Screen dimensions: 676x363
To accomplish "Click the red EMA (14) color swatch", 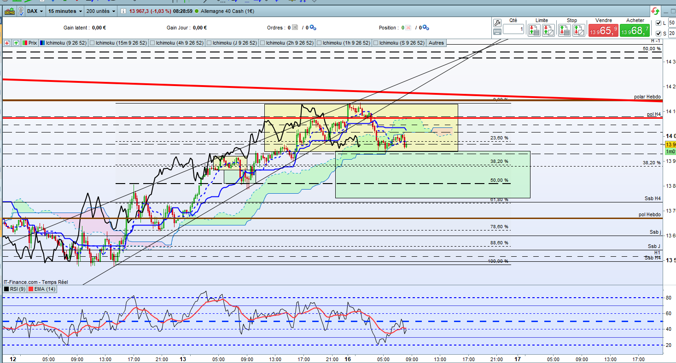I will click(x=31, y=289).
